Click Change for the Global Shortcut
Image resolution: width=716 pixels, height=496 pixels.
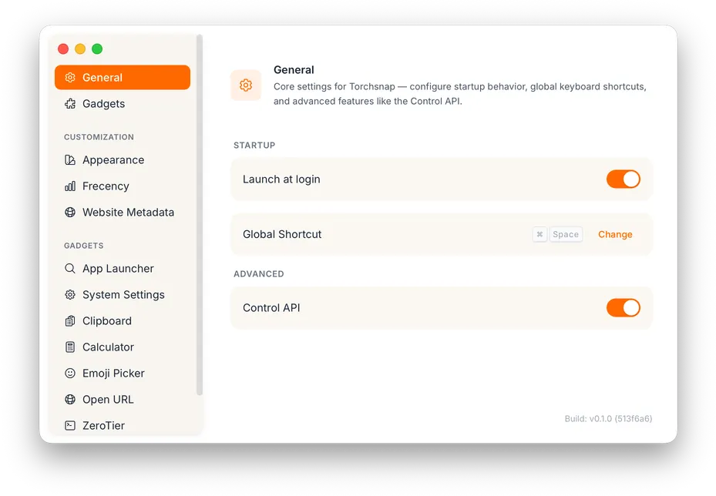point(615,235)
